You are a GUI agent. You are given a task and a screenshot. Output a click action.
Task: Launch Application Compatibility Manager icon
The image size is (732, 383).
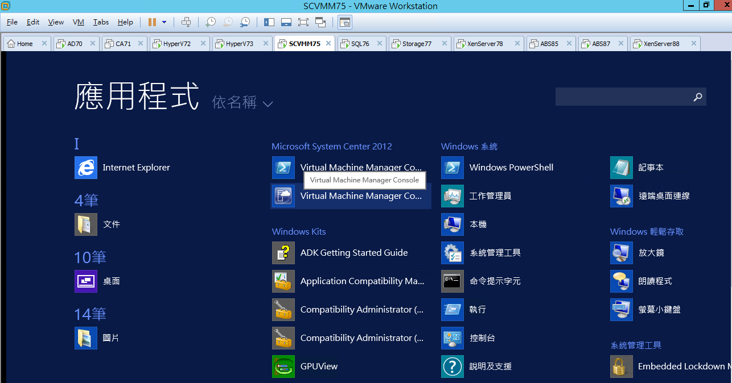tap(283, 281)
